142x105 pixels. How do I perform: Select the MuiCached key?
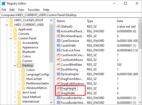coord(34,79)
